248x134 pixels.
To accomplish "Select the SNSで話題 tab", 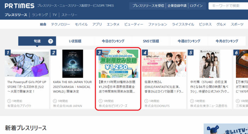I will click(151, 41).
